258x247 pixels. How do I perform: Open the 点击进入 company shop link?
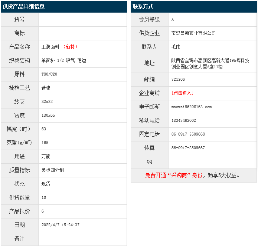(182, 93)
